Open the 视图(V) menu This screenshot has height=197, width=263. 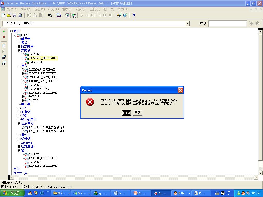click(x=39, y=9)
